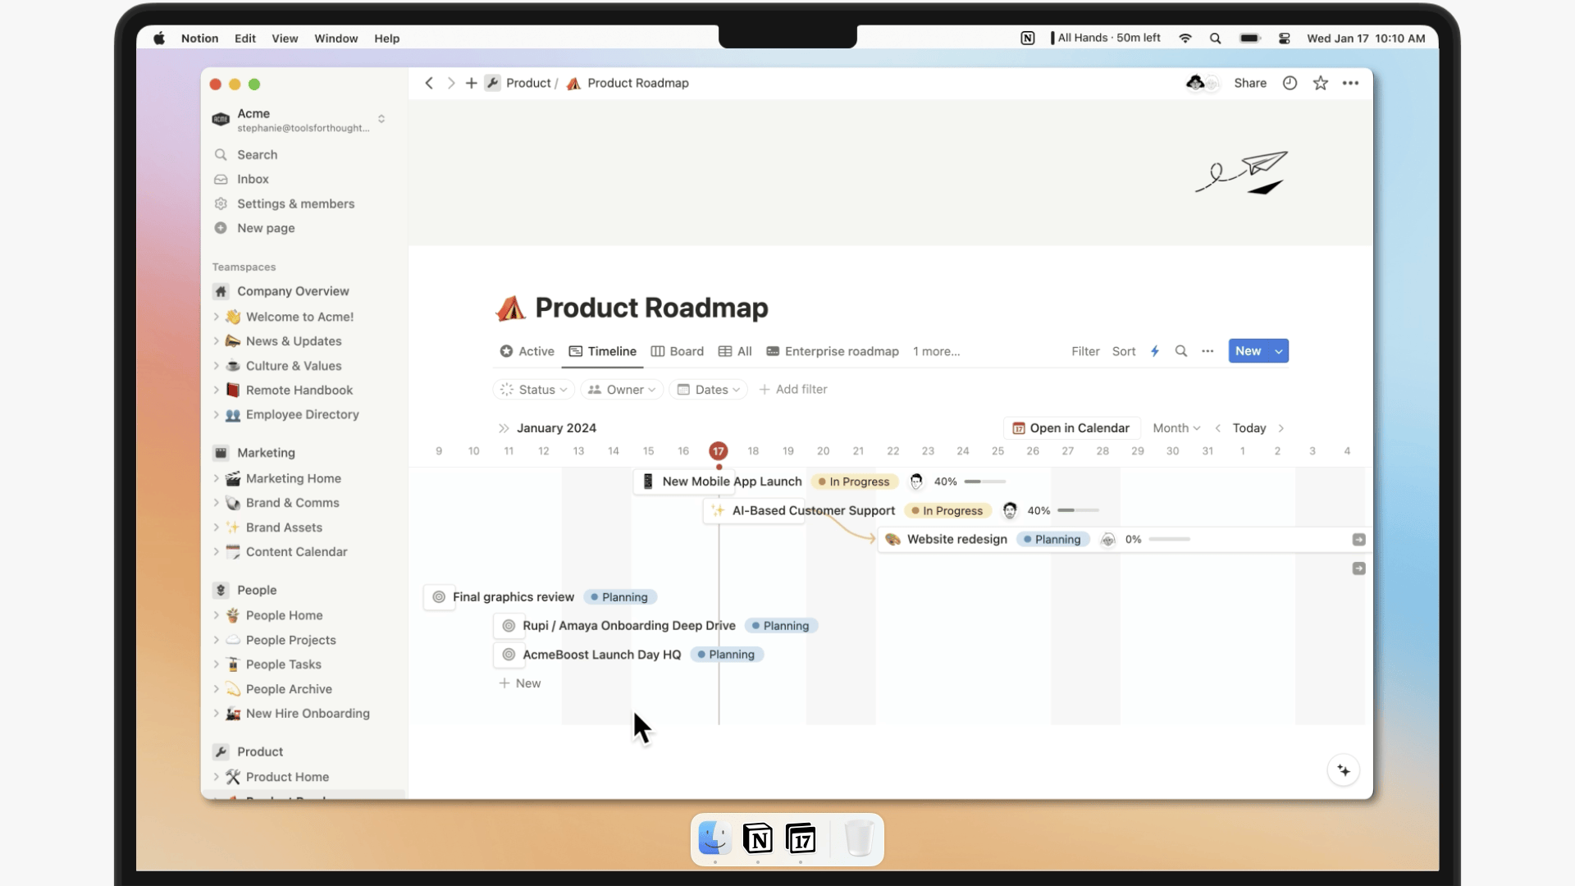
Task: Select the Timeline view tab
Action: click(x=603, y=351)
